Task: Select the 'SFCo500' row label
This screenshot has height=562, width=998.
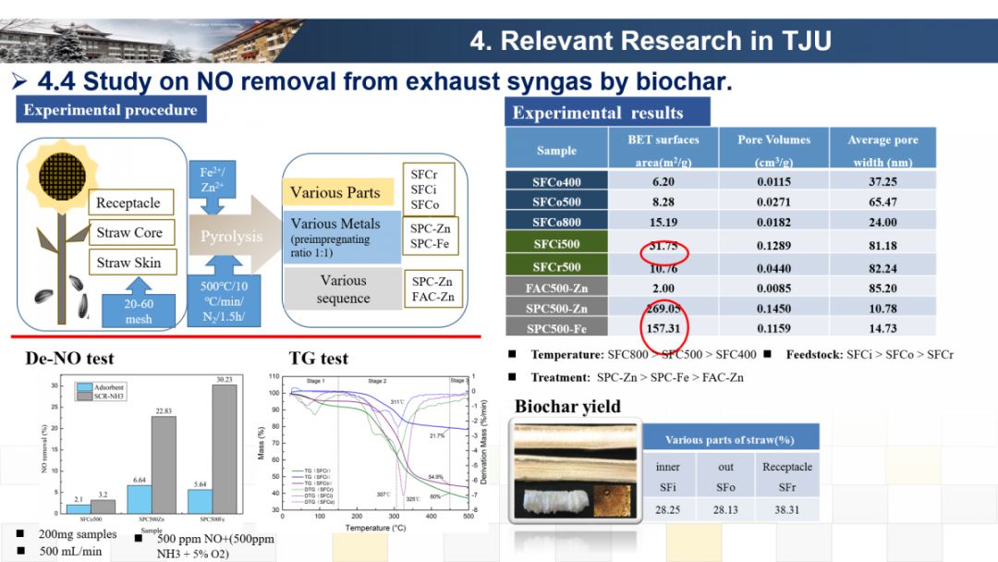Action: [x=557, y=202]
